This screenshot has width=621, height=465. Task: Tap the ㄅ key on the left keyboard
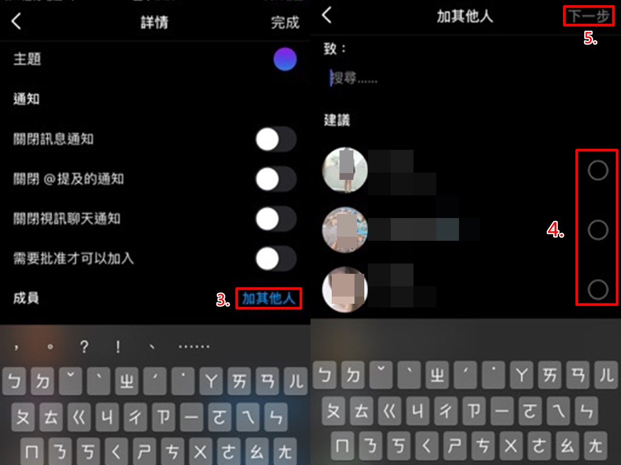pyautogui.click(x=15, y=381)
